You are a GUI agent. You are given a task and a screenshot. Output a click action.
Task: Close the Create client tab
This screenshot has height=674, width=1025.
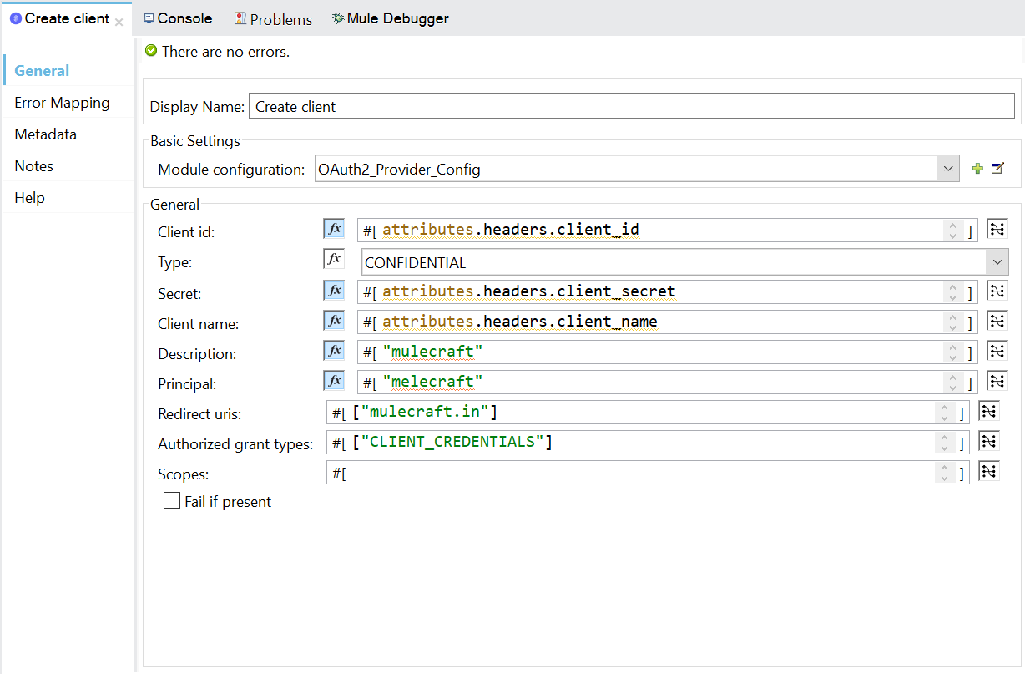[x=119, y=22]
